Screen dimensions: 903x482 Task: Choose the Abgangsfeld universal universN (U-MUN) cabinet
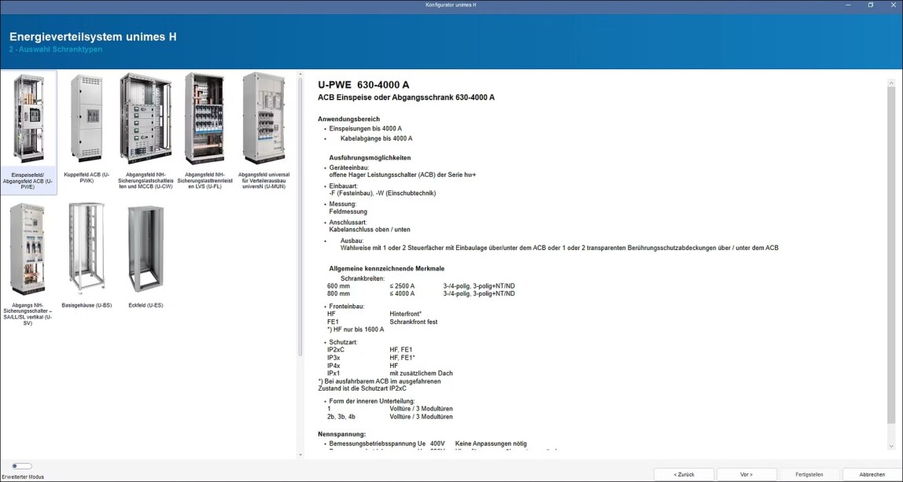click(x=264, y=119)
